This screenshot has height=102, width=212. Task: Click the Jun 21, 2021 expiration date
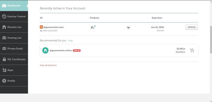pyautogui.click(x=157, y=27)
